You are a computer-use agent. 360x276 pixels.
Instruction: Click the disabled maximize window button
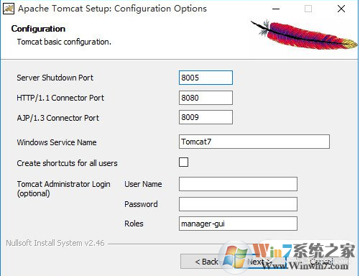tap(308, 9)
